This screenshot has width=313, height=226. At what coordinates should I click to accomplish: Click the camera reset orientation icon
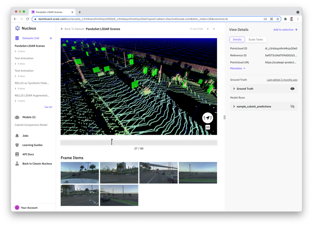[208, 118]
